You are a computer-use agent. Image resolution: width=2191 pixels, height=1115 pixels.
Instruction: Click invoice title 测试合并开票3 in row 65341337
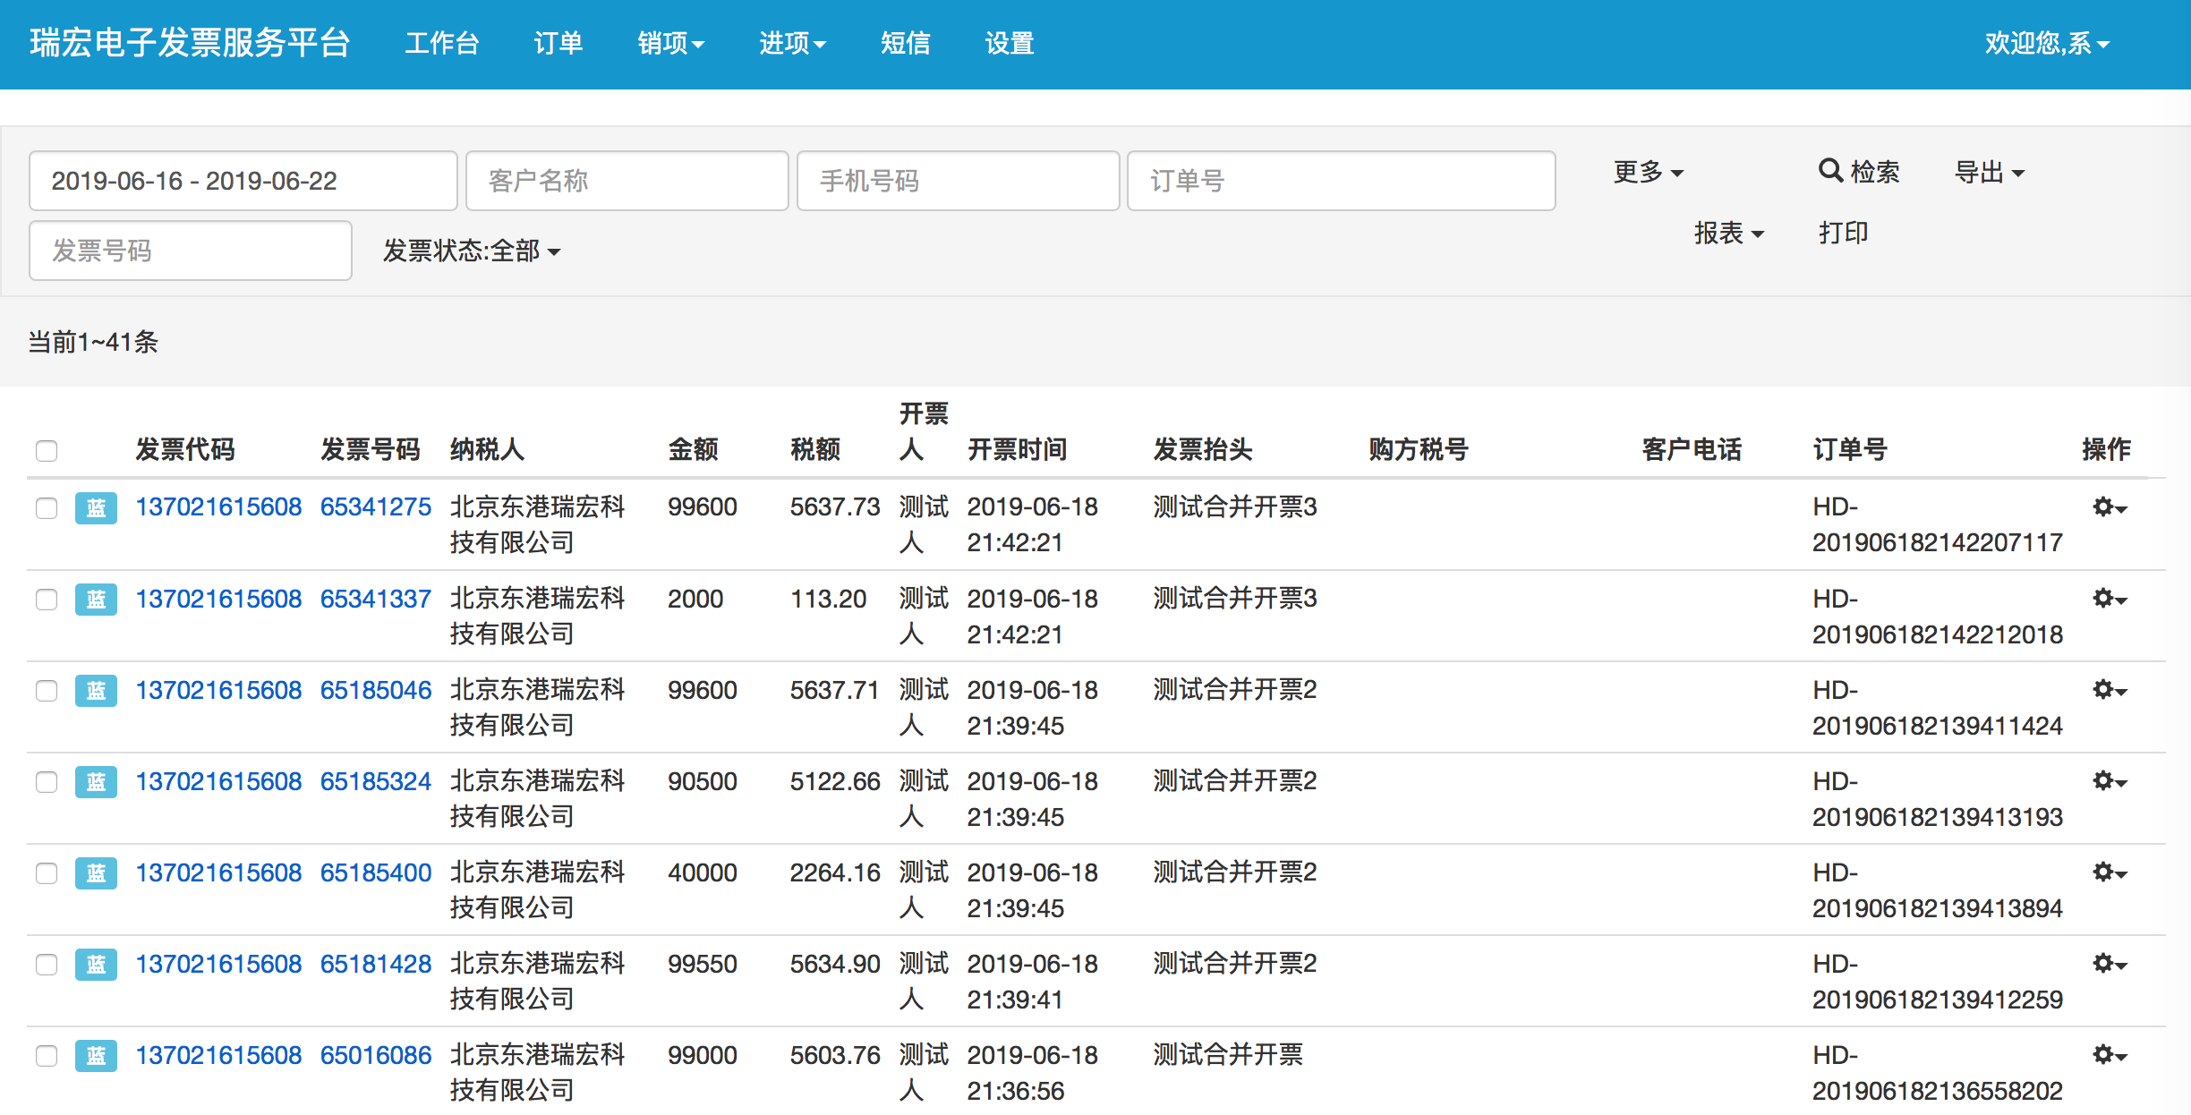point(1235,599)
